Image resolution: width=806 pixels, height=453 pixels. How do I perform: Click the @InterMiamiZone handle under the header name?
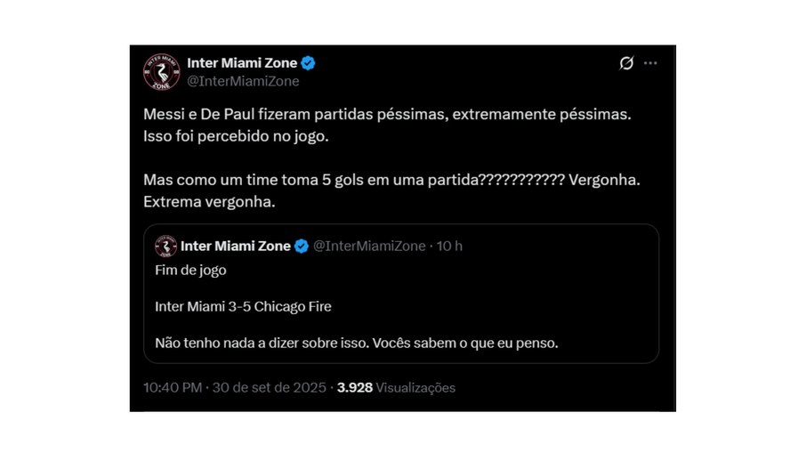tap(242, 81)
